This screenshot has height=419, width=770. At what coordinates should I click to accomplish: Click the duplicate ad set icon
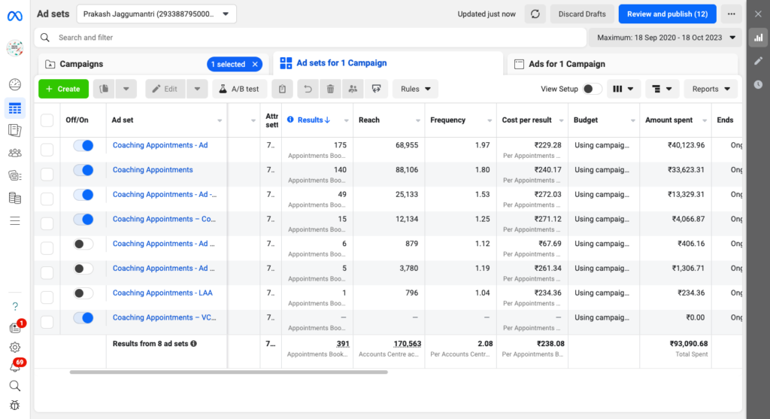105,89
